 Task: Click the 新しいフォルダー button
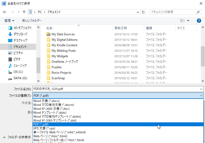(32, 21)
